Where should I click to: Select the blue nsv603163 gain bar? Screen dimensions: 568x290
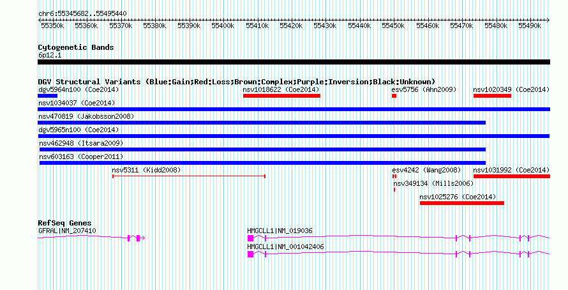(263, 163)
